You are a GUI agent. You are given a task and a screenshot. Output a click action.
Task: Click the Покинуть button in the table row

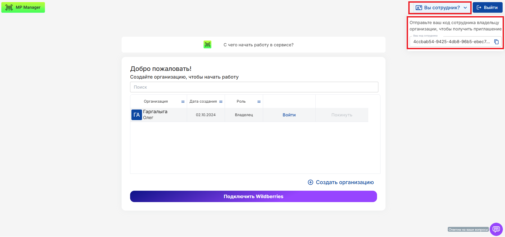coord(342,115)
